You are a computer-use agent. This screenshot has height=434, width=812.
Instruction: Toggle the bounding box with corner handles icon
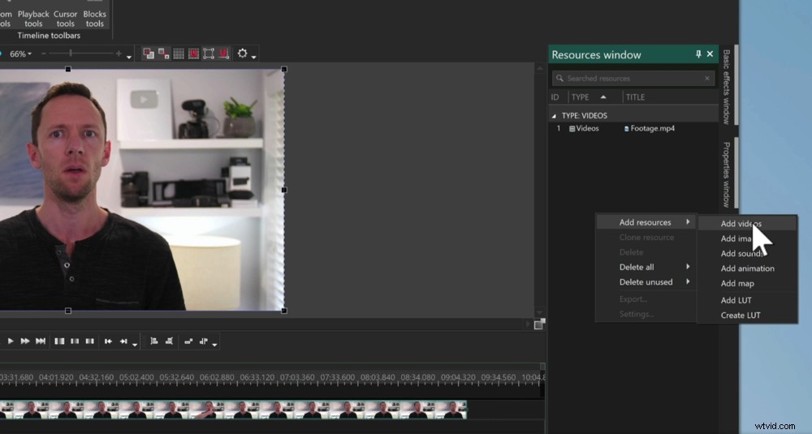point(209,54)
